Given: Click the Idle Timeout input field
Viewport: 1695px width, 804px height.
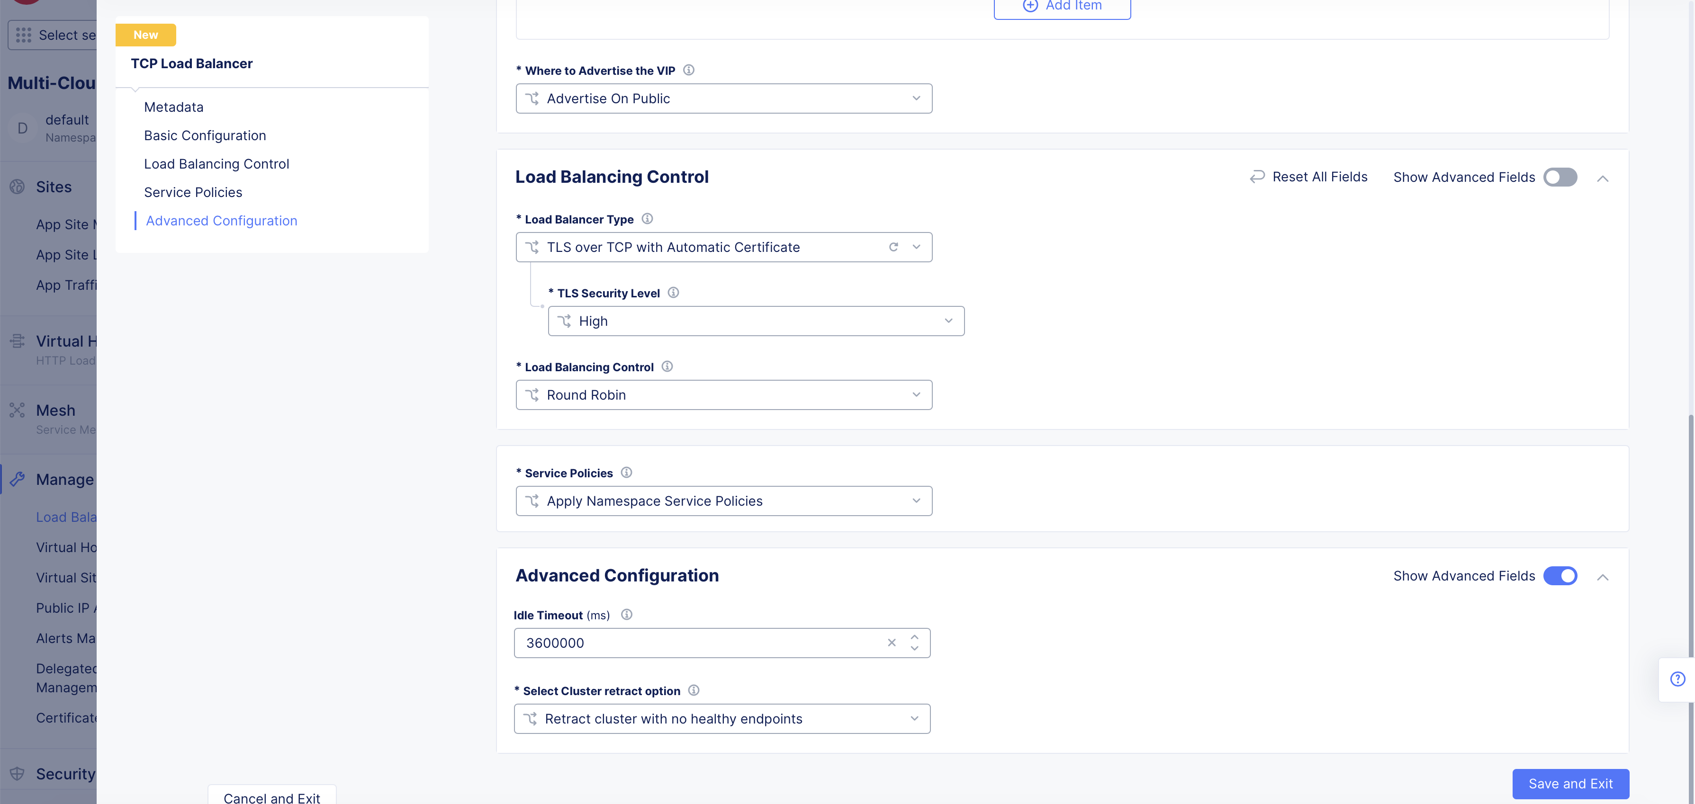Looking at the screenshot, I should coord(697,643).
